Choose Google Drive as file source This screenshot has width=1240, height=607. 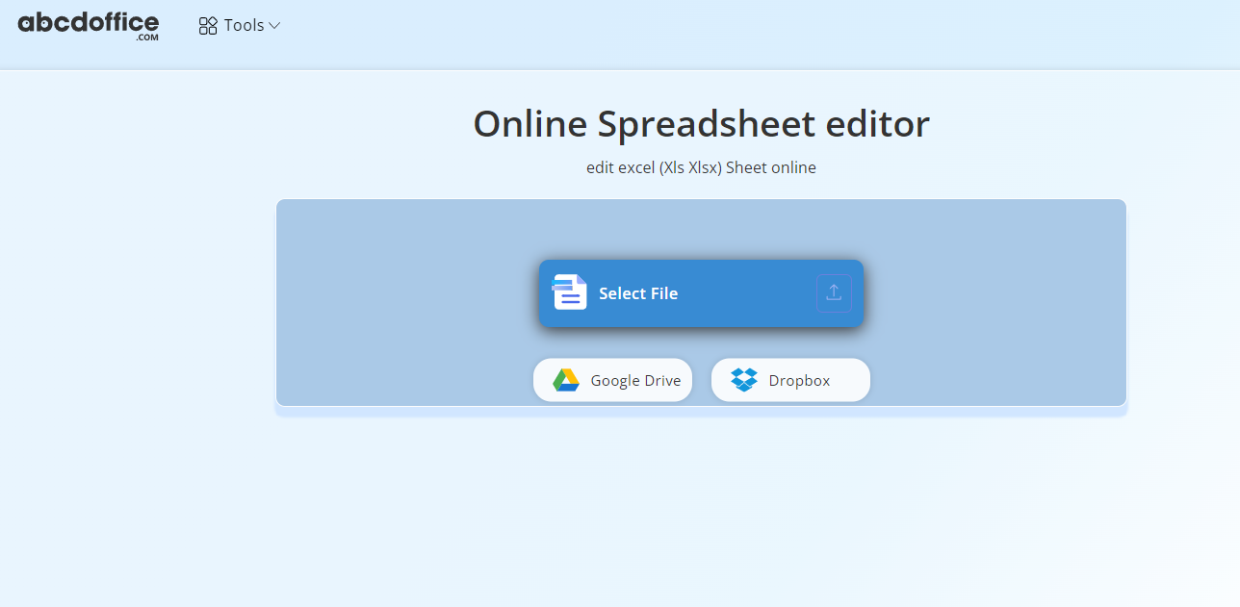pos(612,380)
